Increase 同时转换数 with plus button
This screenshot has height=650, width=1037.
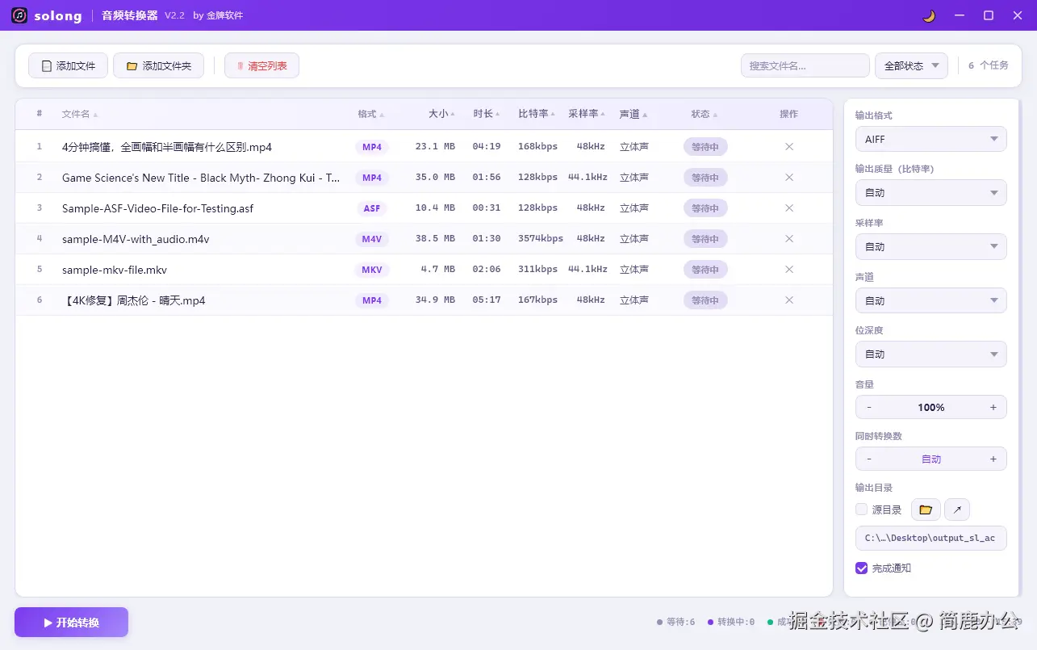(x=993, y=459)
